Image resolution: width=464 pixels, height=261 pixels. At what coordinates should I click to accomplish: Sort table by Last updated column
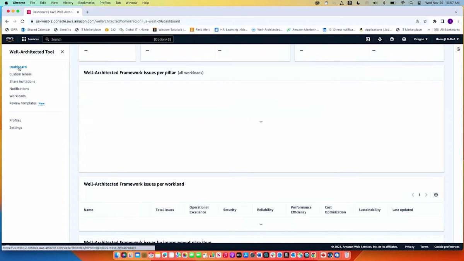pyautogui.click(x=403, y=210)
